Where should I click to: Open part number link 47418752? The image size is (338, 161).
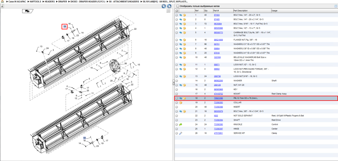(218, 94)
